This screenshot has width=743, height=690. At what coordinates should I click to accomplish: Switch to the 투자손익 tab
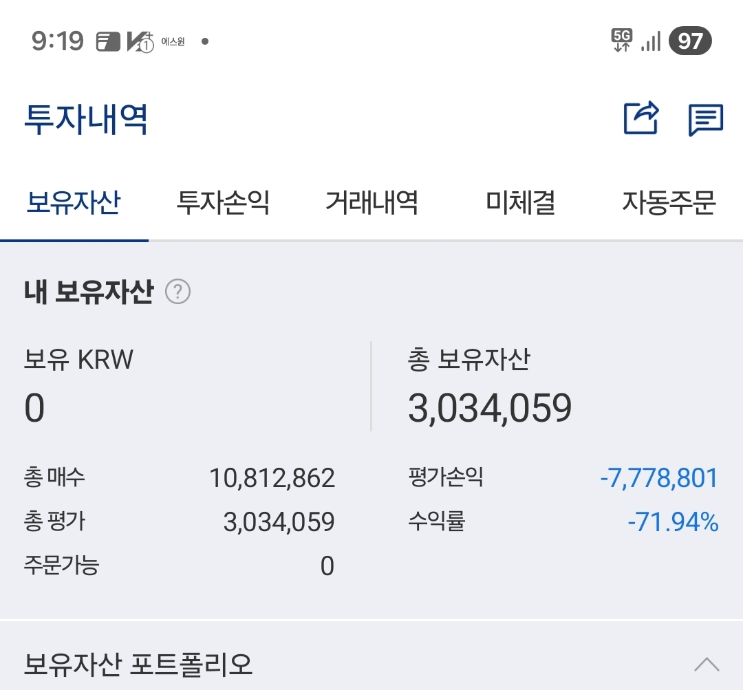tap(223, 202)
